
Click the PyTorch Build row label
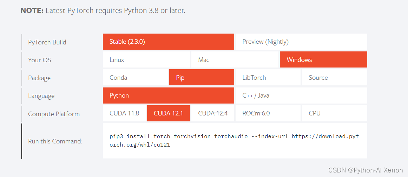[47, 42]
